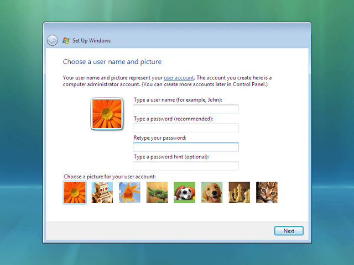Click the 'Set Up Windows' title text
This screenshot has height=265, width=354.
pyautogui.click(x=91, y=40)
